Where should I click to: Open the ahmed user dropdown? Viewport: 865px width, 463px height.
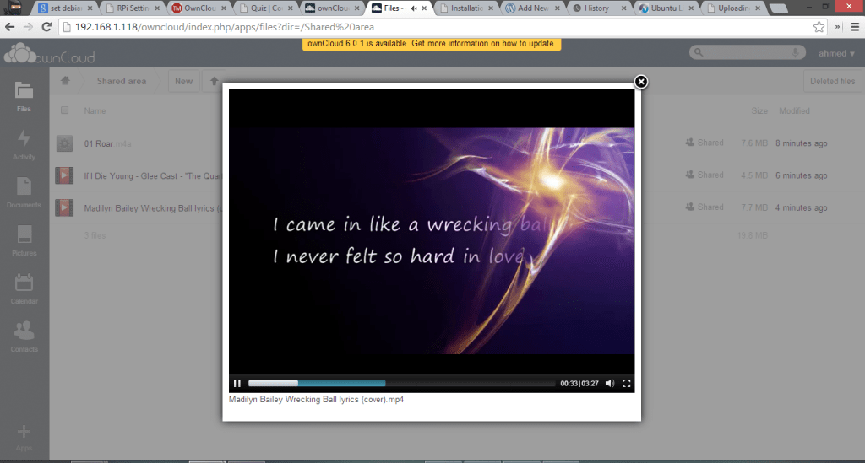pos(836,54)
